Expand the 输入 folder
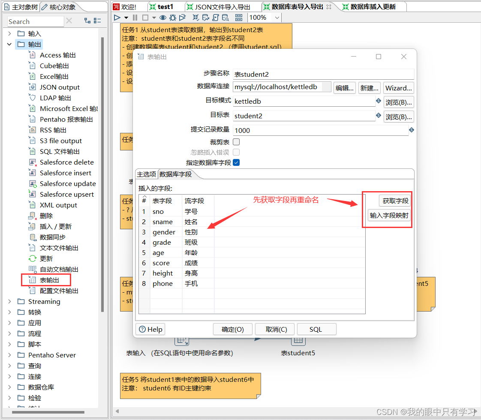This screenshot has width=481, height=420. click(x=9, y=33)
